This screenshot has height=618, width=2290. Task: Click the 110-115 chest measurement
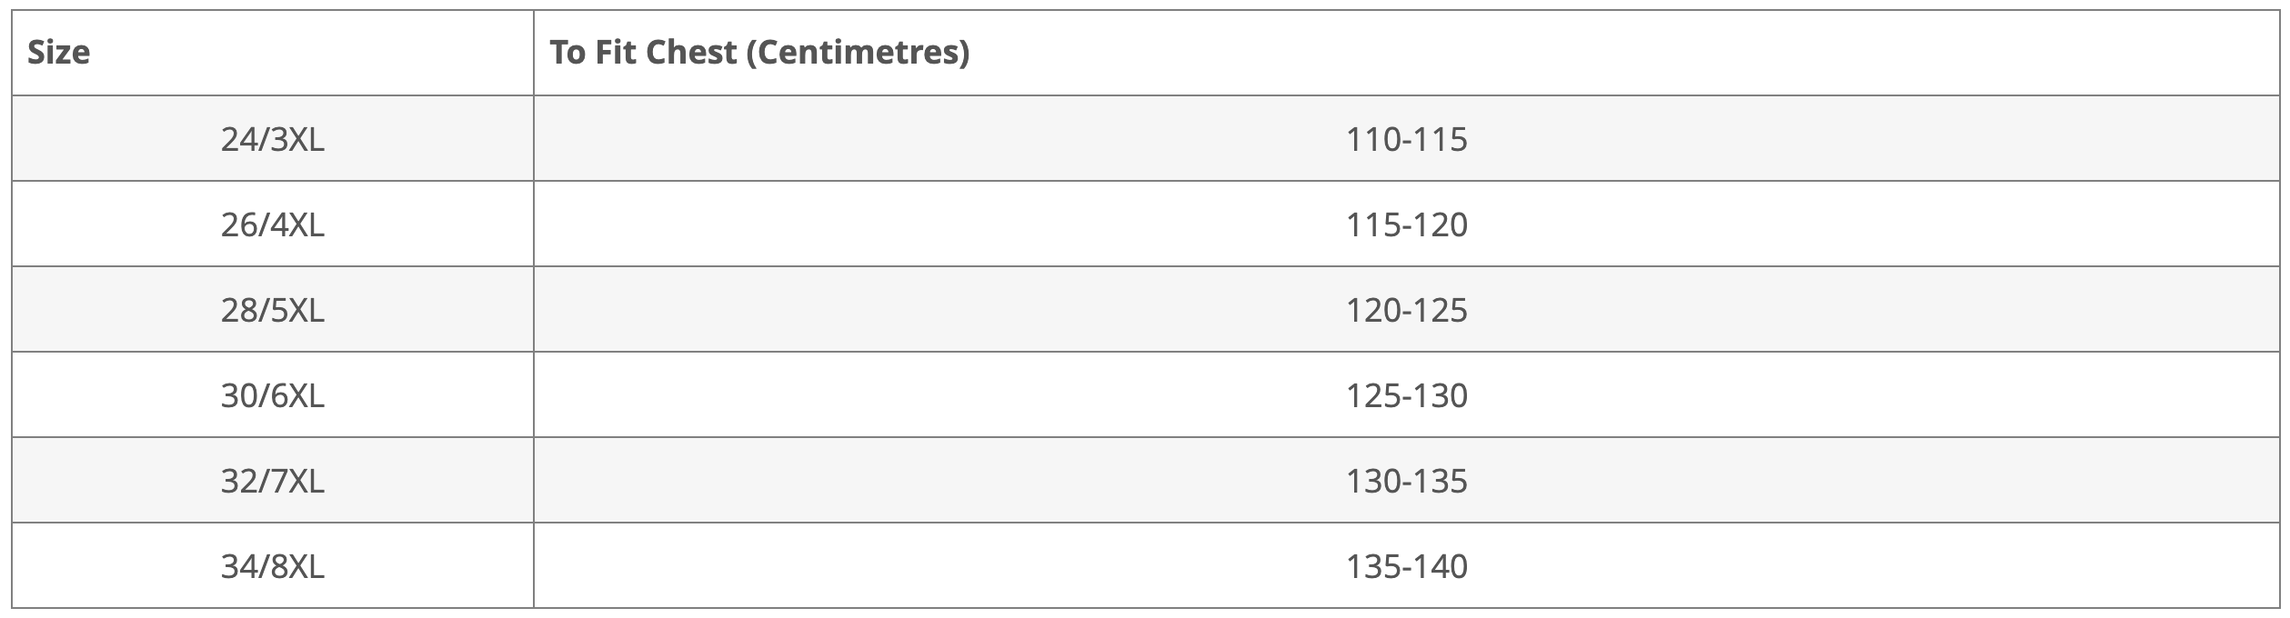pos(1406,139)
